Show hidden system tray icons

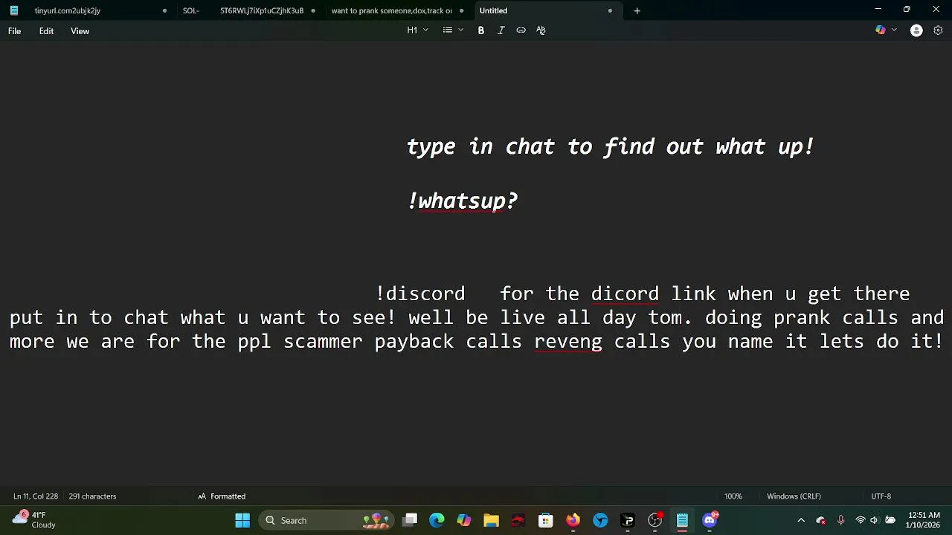(x=801, y=520)
